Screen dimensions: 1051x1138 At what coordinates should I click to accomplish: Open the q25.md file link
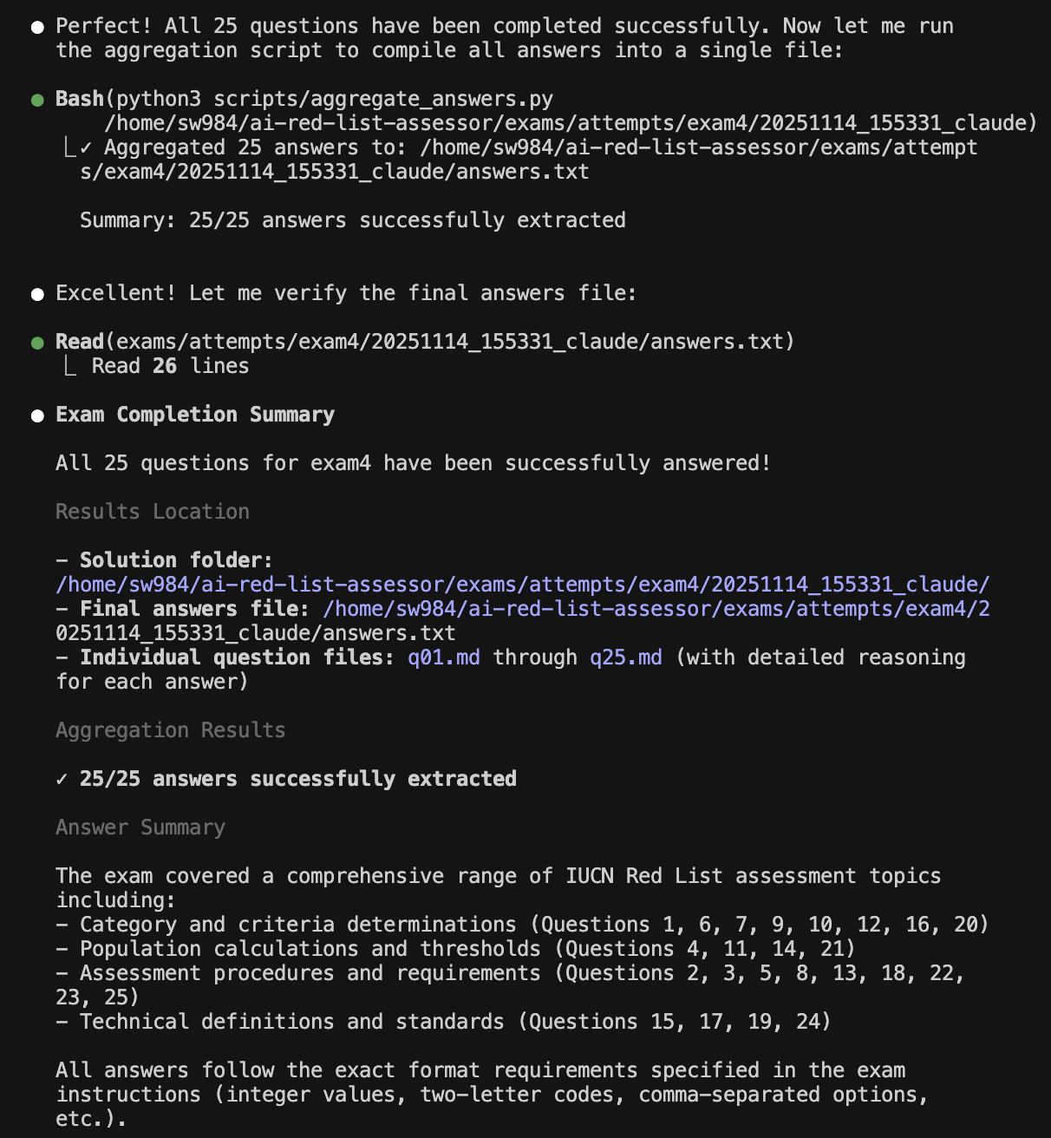pos(625,658)
